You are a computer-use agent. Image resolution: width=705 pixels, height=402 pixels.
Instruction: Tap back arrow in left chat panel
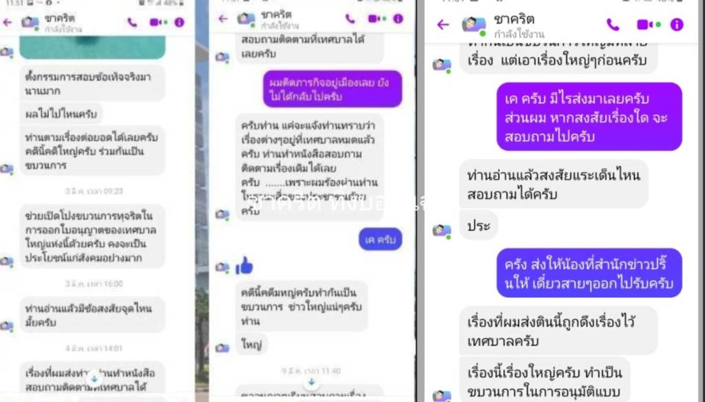click(x=7, y=22)
